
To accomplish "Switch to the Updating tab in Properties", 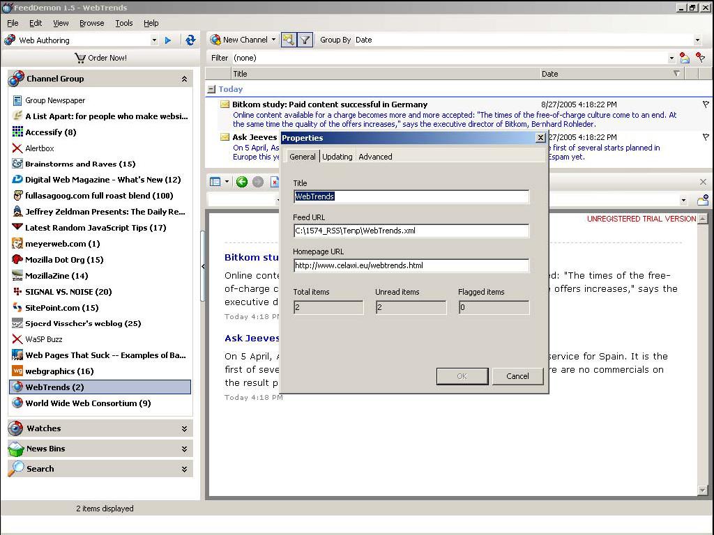I will (x=337, y=157).
